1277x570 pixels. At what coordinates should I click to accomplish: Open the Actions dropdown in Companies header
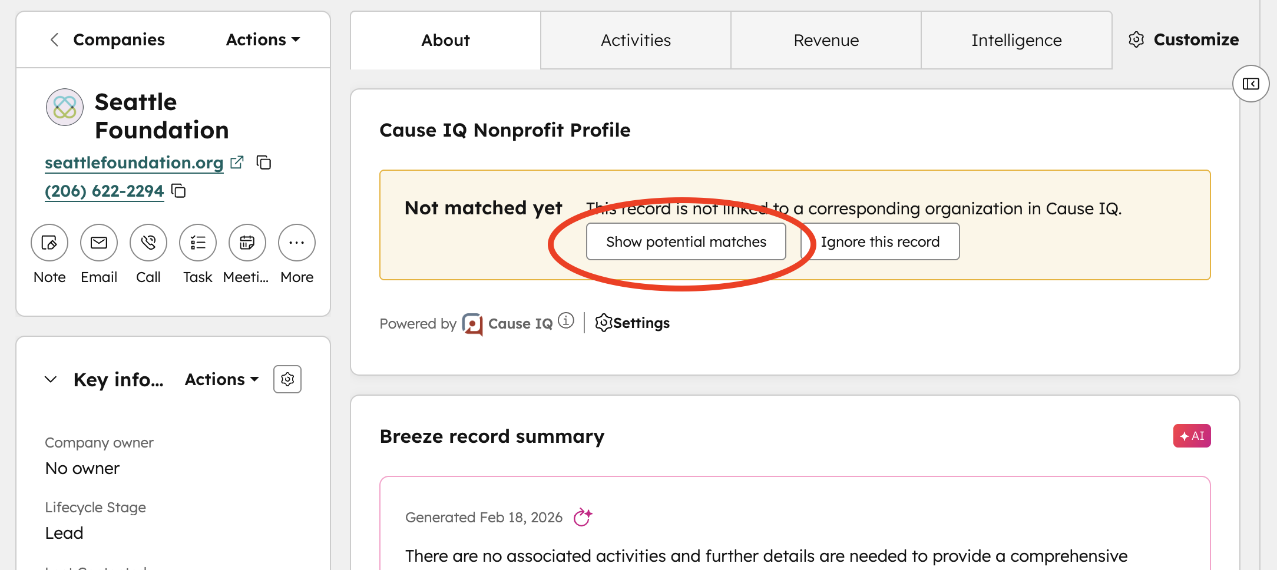coord(262,39)
